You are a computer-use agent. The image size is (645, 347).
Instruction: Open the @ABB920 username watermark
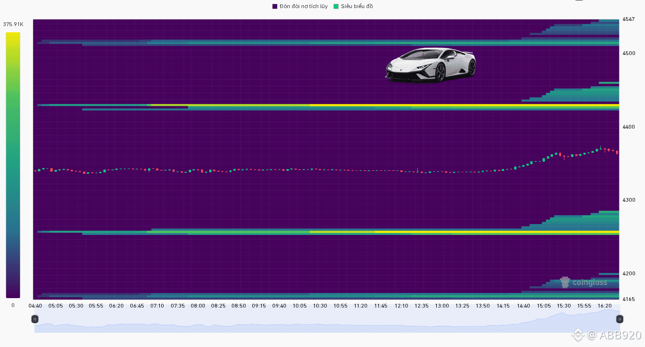pos(614,335)
